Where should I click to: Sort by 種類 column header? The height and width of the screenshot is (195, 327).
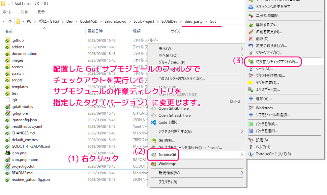coord(137,31)
